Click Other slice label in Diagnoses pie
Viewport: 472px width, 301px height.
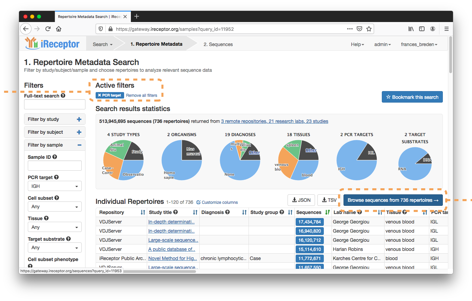coord(254,152)
